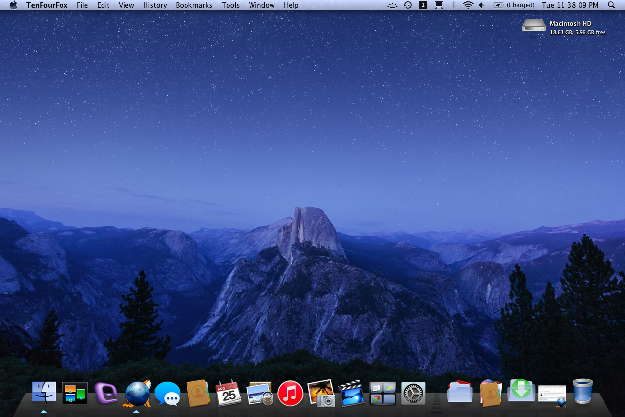625x417 pixels.
Task: Open the battery Charged status menu
Action: pyautogui.click(x=514, y=5)
